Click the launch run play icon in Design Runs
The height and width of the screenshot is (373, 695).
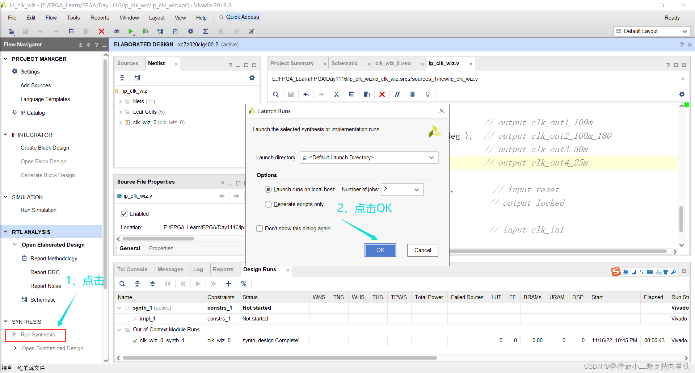(198, 284)
